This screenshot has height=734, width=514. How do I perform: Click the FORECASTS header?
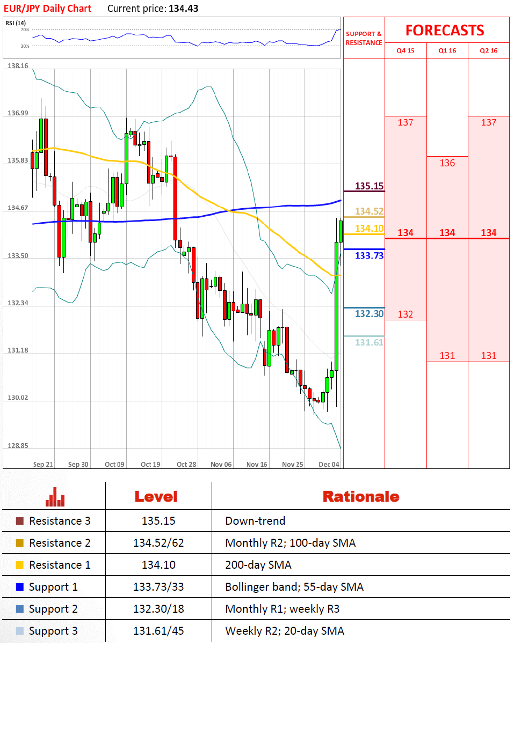[445, 31]
